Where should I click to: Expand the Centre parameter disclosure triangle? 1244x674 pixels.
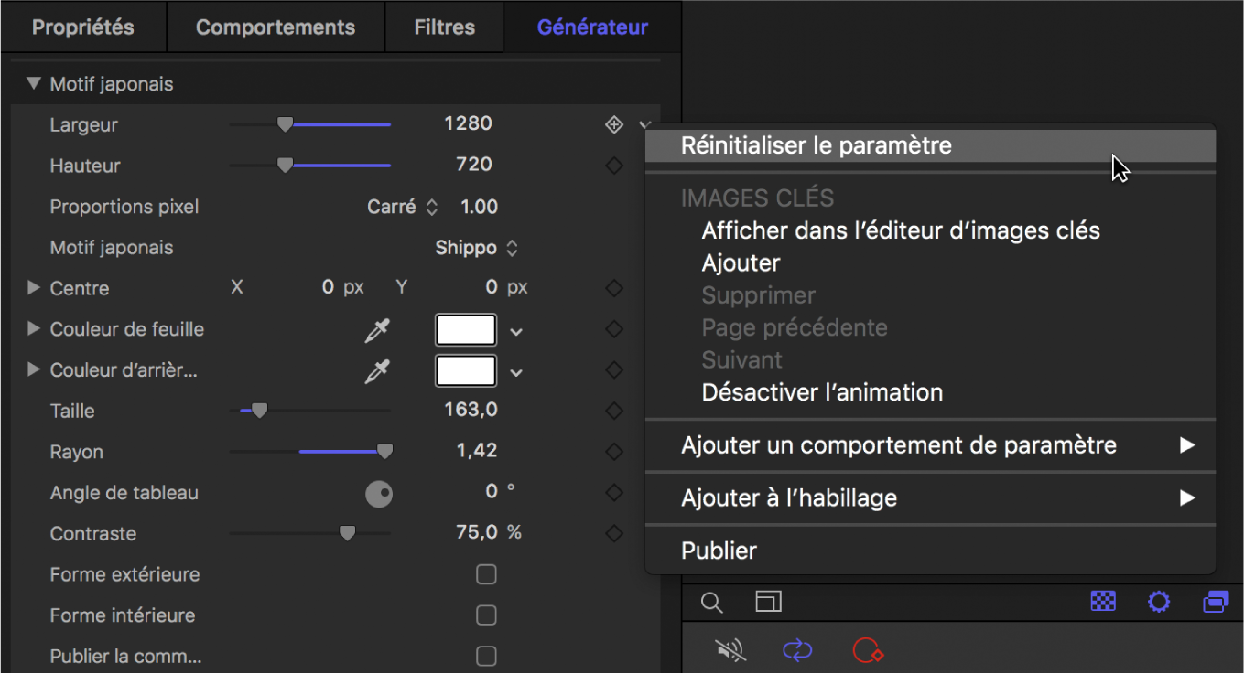tap(34, 288)
